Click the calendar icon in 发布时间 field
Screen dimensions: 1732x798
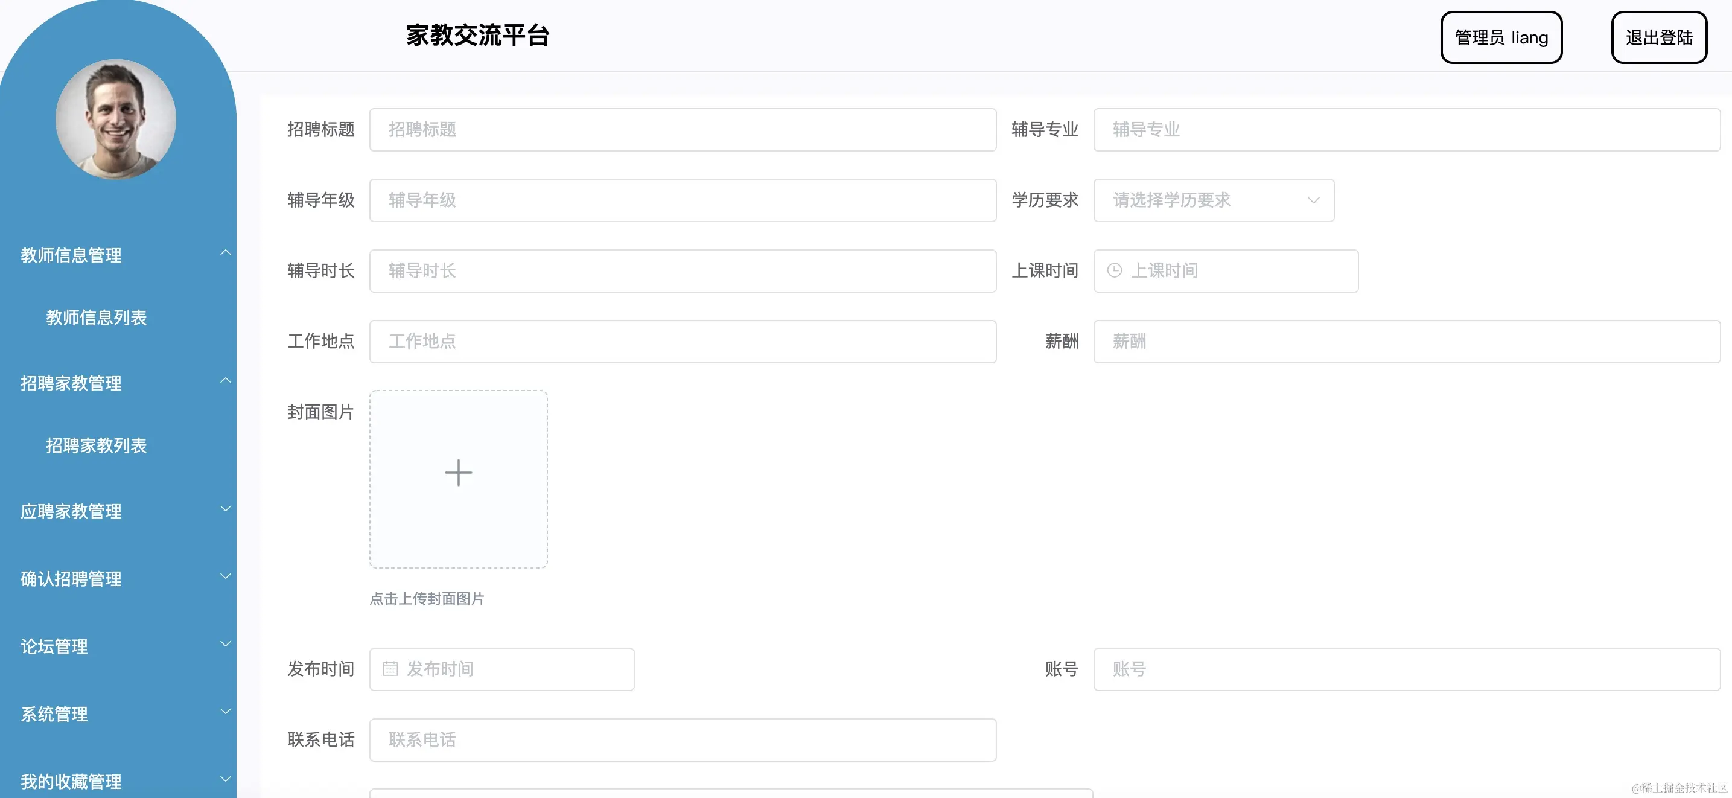(x=390, y=669)
